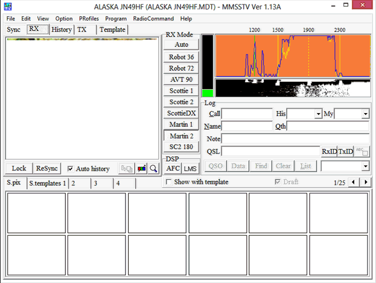
Task: Open the Option menu
Action: pos(64,18)
